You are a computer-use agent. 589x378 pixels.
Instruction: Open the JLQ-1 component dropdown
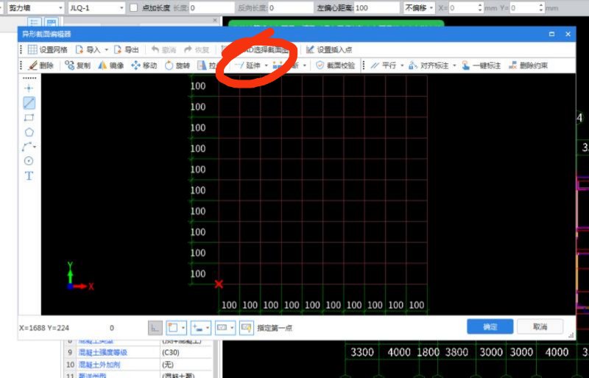click(x=96, y=7)
